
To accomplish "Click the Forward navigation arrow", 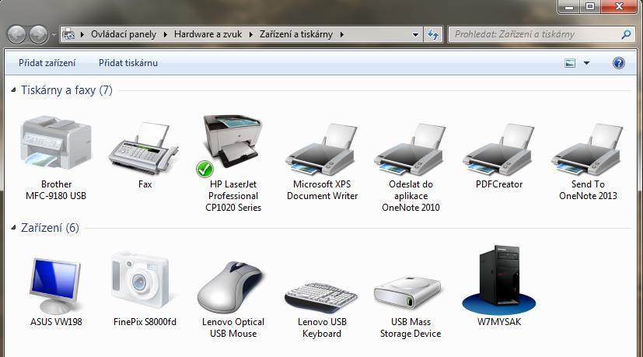I will tap(40, 34).
